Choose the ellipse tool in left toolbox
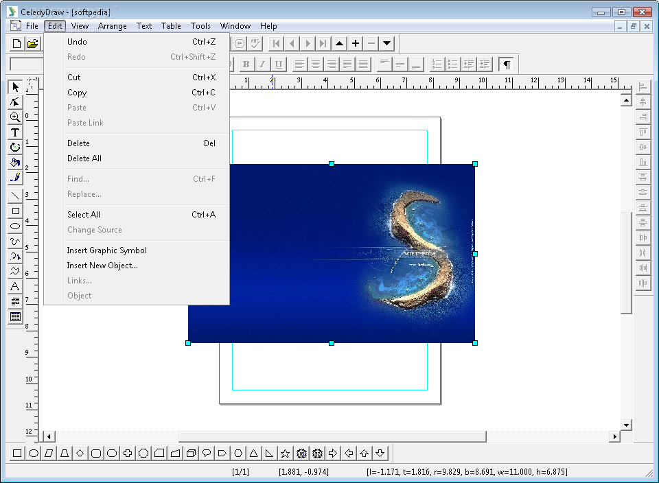659x483 pixels. 15,226
